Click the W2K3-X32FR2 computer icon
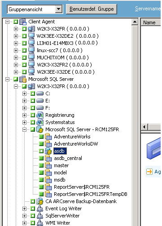This screenshot has width=162, height=226. coord(31,65)
